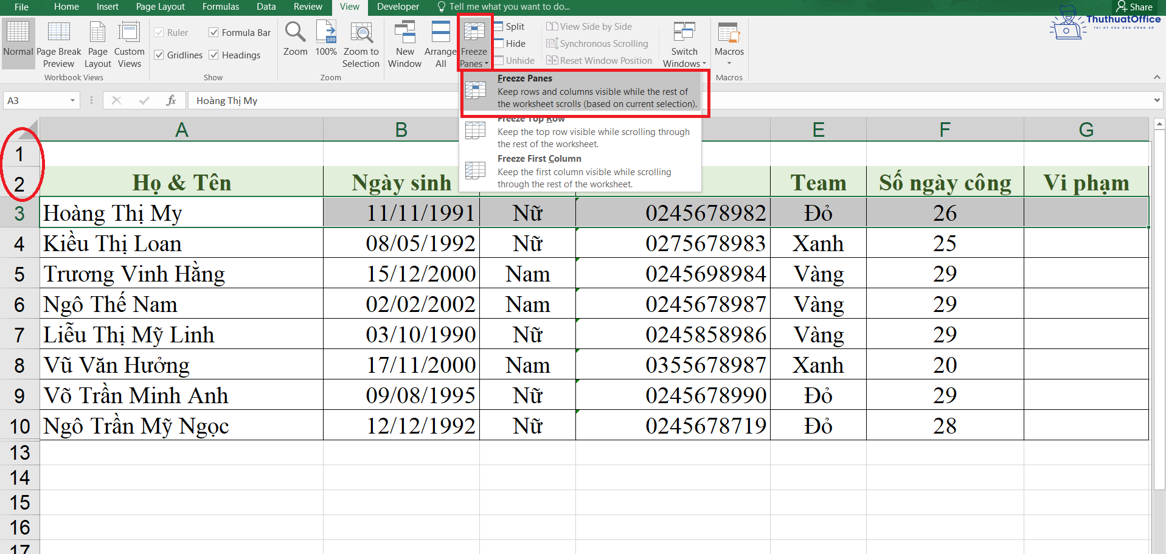
Task: Open the Macros tool
Action: tap(729, 43)
